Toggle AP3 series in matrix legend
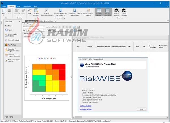 click(x=53, y=58)
